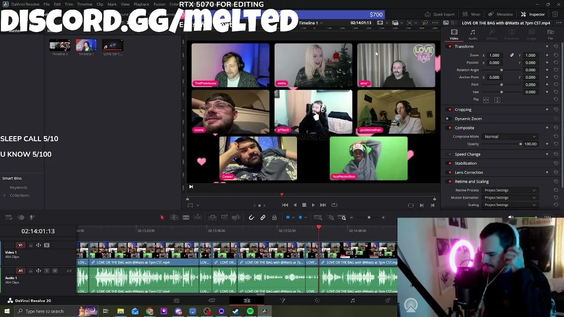Click the Overwrite clip toolbar icon
The width and height of the screenshot is (564, 317).
click(224, 217)
